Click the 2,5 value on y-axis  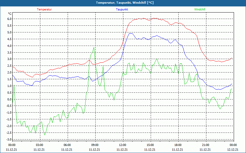click(10, 66)
